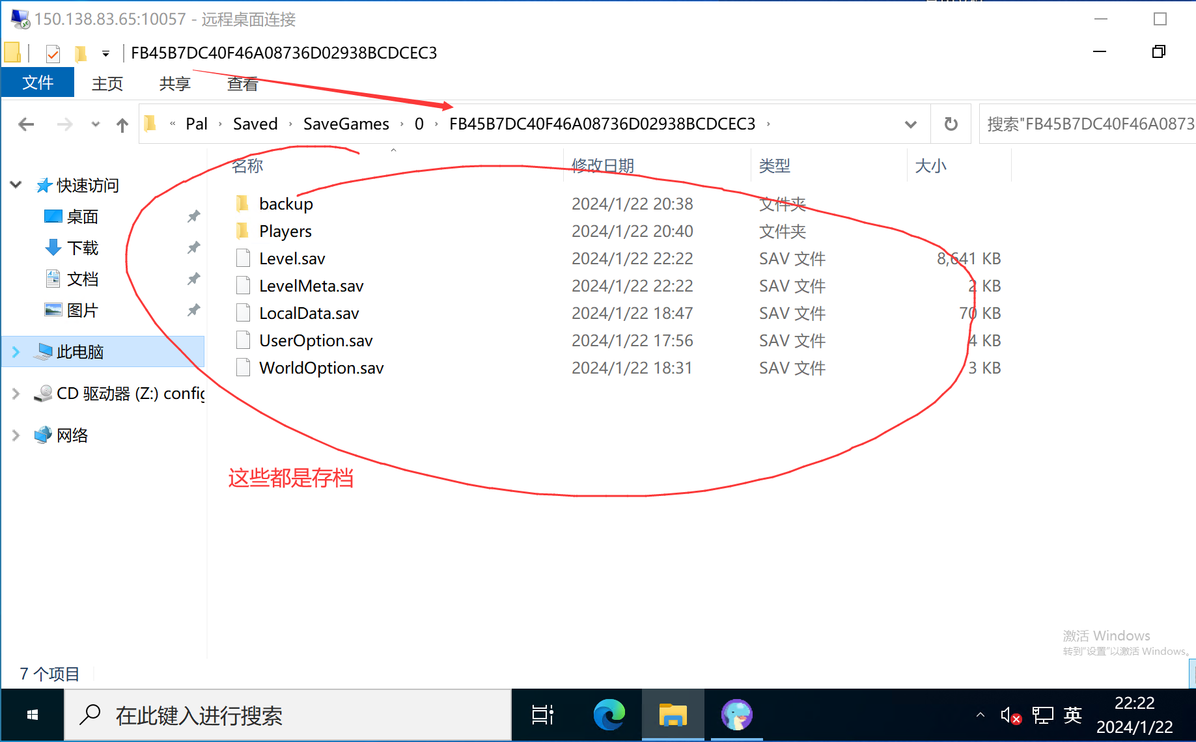The image size is (1196, 742).
Task: Open the taskbar clock and date
Action: pos(1134,715)
